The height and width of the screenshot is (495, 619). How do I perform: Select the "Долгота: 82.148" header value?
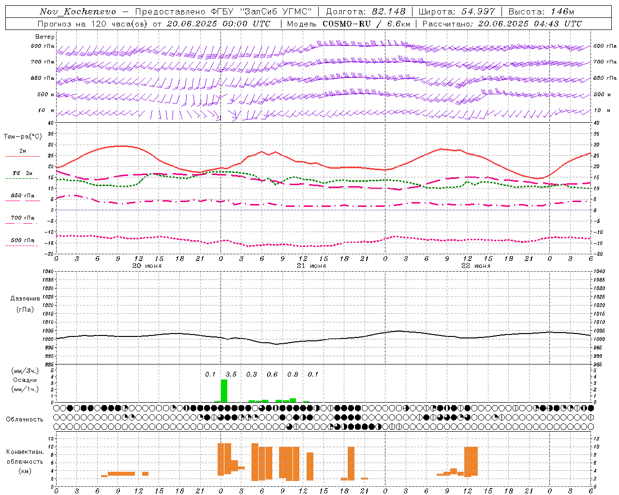click(366, 12)
